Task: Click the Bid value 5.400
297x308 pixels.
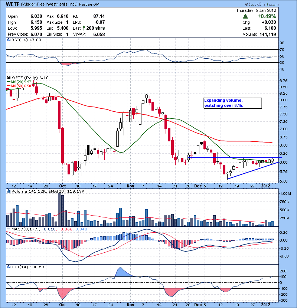Action: 63,28
